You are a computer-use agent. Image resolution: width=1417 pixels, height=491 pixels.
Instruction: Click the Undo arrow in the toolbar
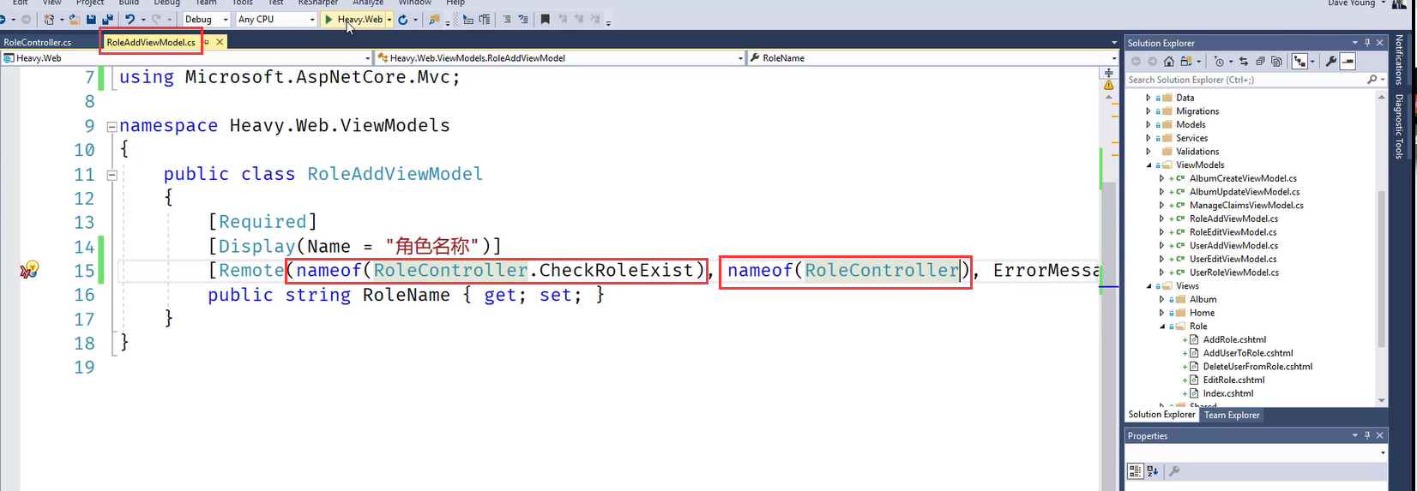pyautogui.click(x=130, y=19)
